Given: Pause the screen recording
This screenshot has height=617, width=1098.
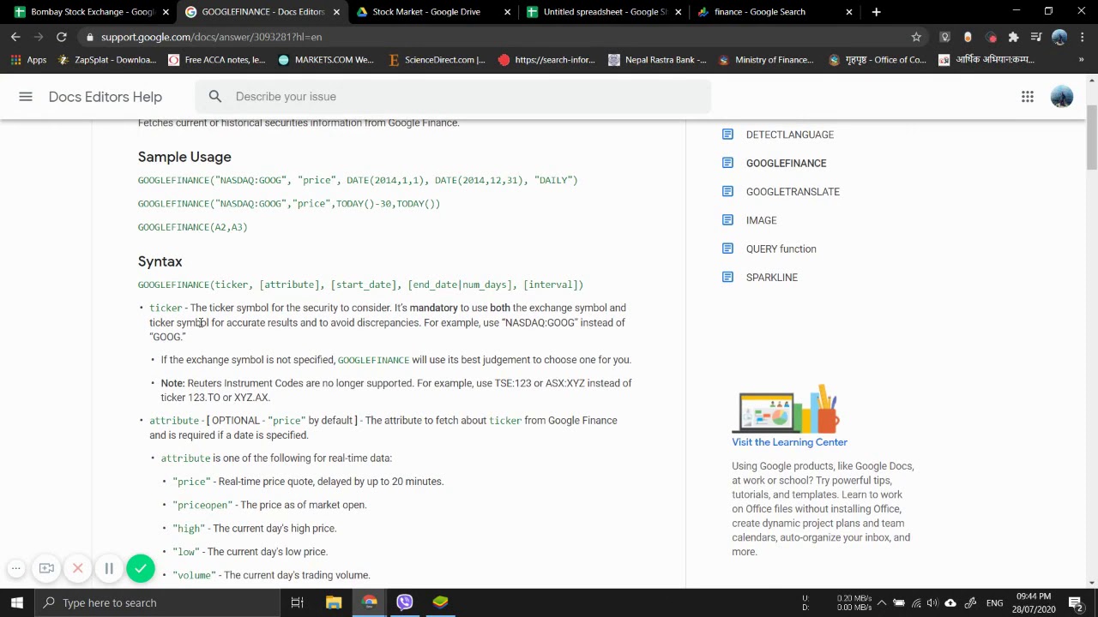Looking at the screenshot, I should pyautogui.click(x=109, y=568).
